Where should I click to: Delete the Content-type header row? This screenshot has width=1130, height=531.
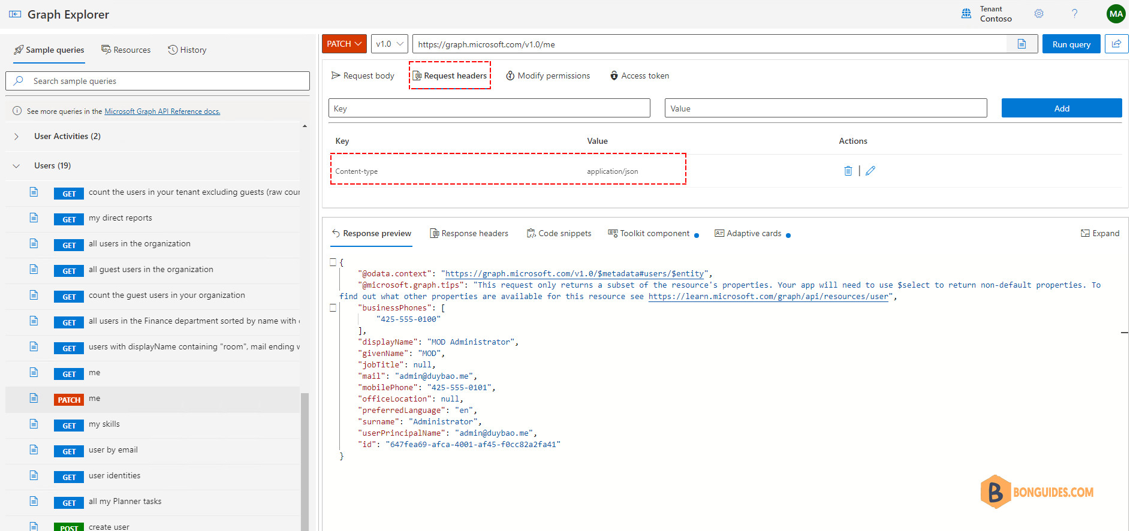[x=848, y=171]
